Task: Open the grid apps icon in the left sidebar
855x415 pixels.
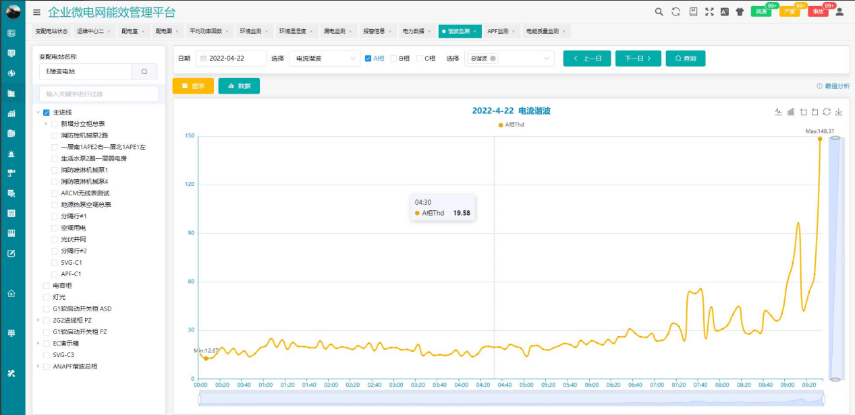Action: click(11, 333)
